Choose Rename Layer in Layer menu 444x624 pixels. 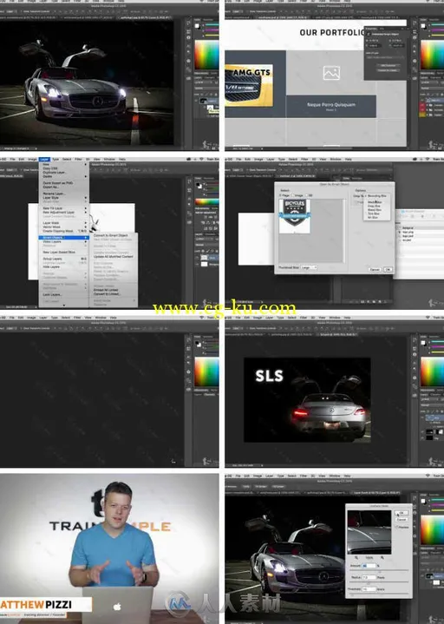coord(63,194)
